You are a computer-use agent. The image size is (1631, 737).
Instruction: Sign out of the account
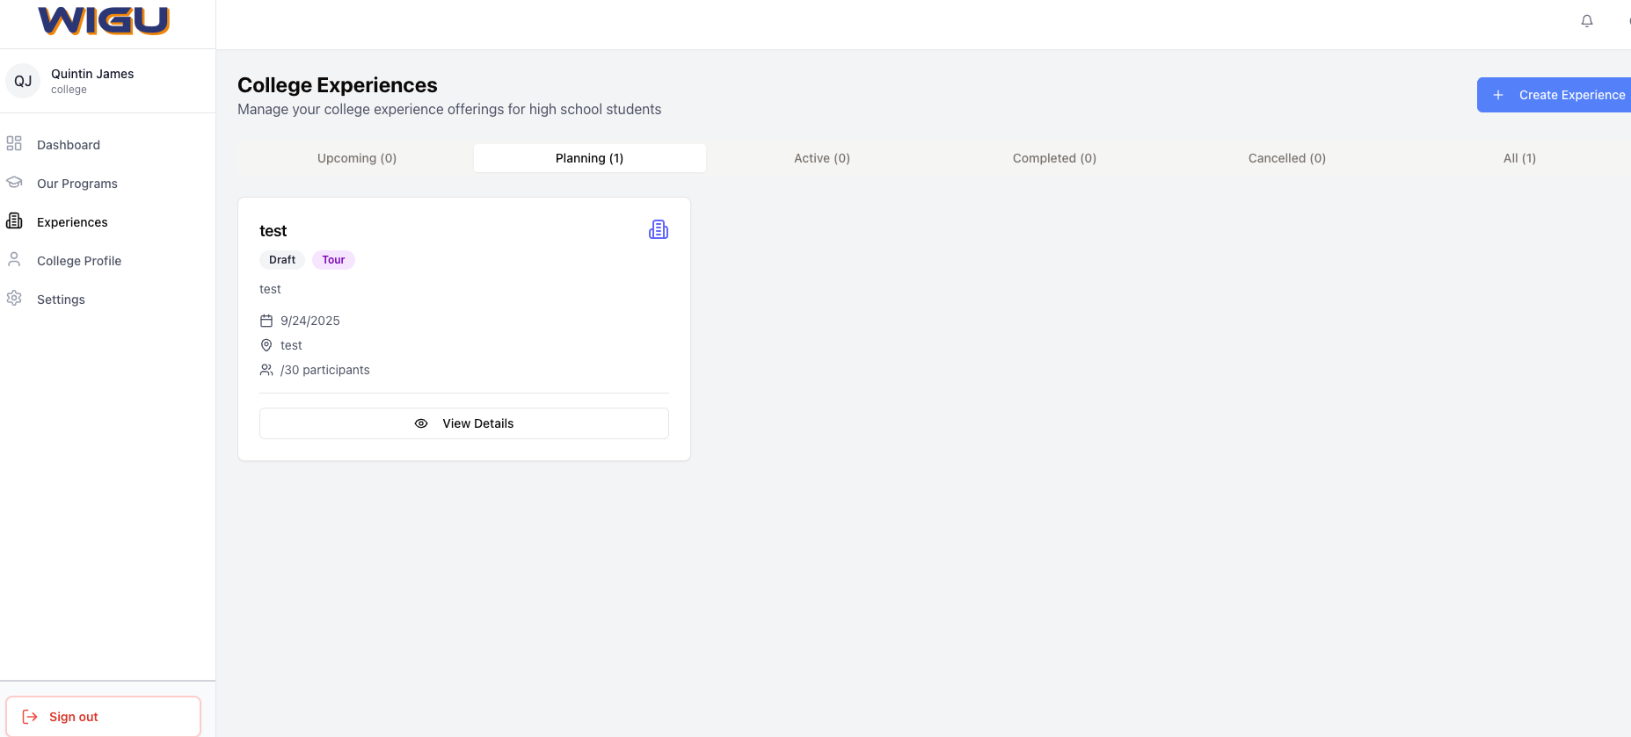(103, 717)
